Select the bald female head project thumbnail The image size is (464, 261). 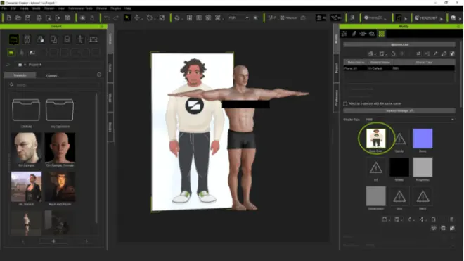(60, 148)
